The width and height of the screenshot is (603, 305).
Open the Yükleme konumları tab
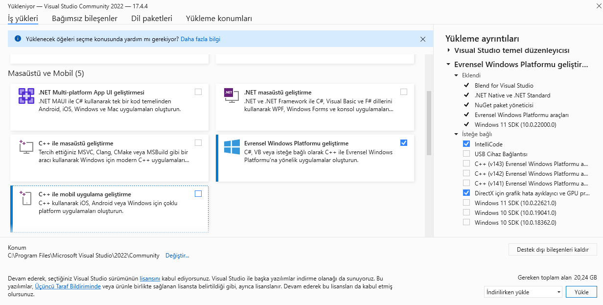(219, 19)
